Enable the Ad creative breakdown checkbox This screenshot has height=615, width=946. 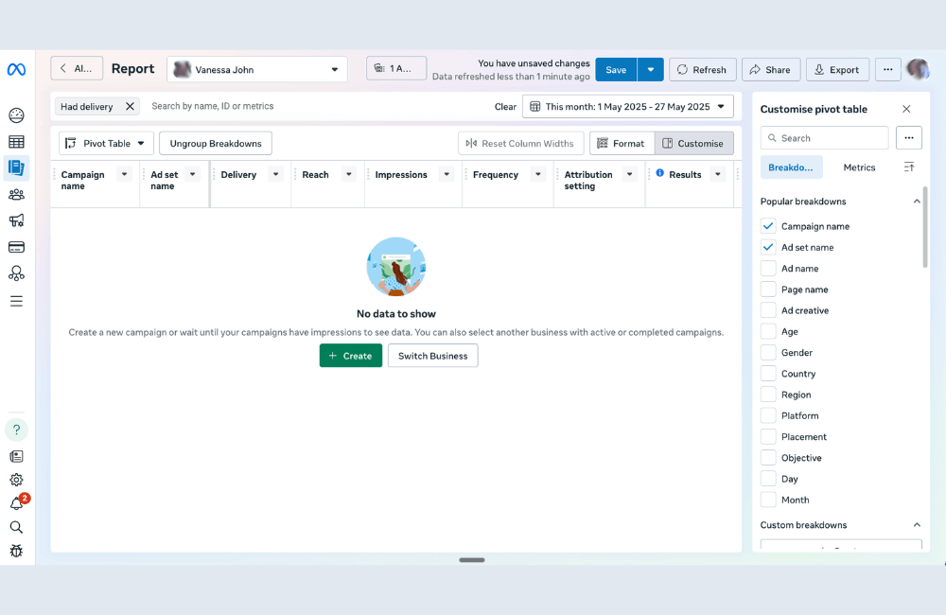pos(768,310)
